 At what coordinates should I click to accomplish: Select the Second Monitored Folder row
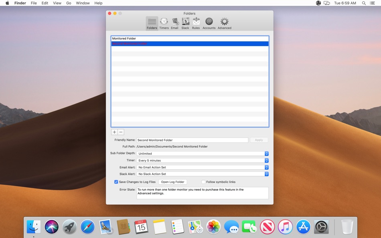click(190, 44)
